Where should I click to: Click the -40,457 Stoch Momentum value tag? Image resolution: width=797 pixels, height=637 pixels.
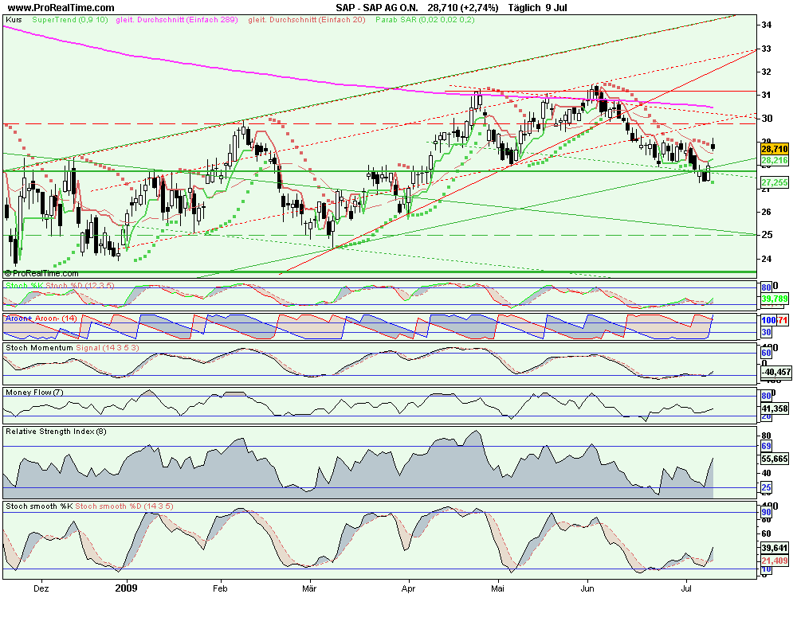click(x=775, y=373)
